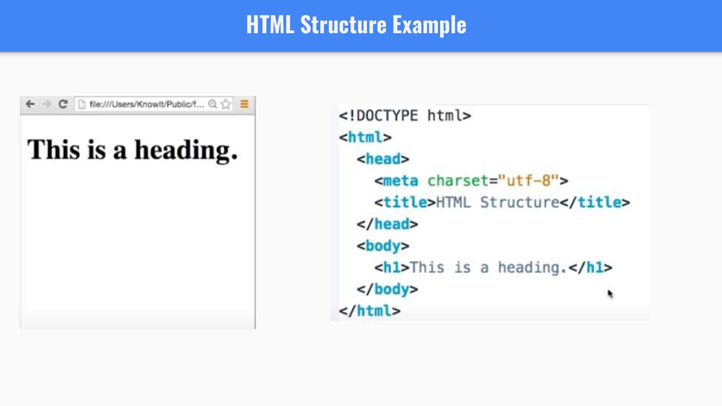Click the opening <html> tag
Screen dimensions: 722x406
point(365,137)
